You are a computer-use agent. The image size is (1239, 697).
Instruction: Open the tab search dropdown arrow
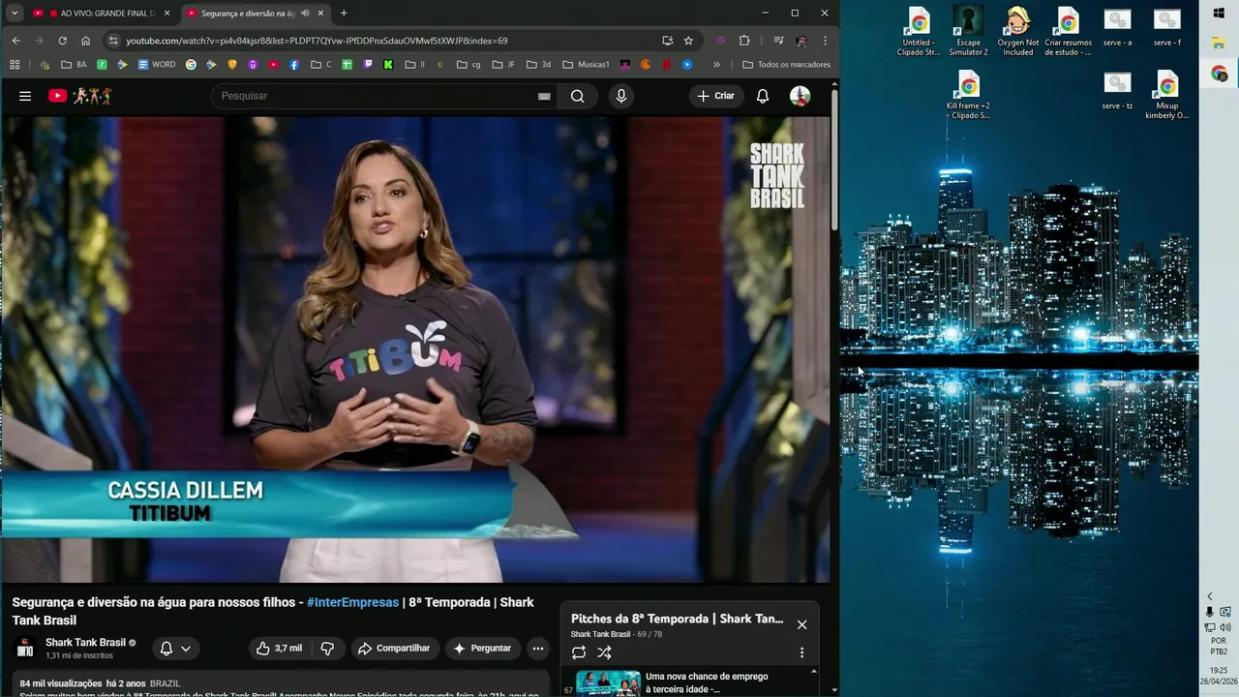click(15, 14)
